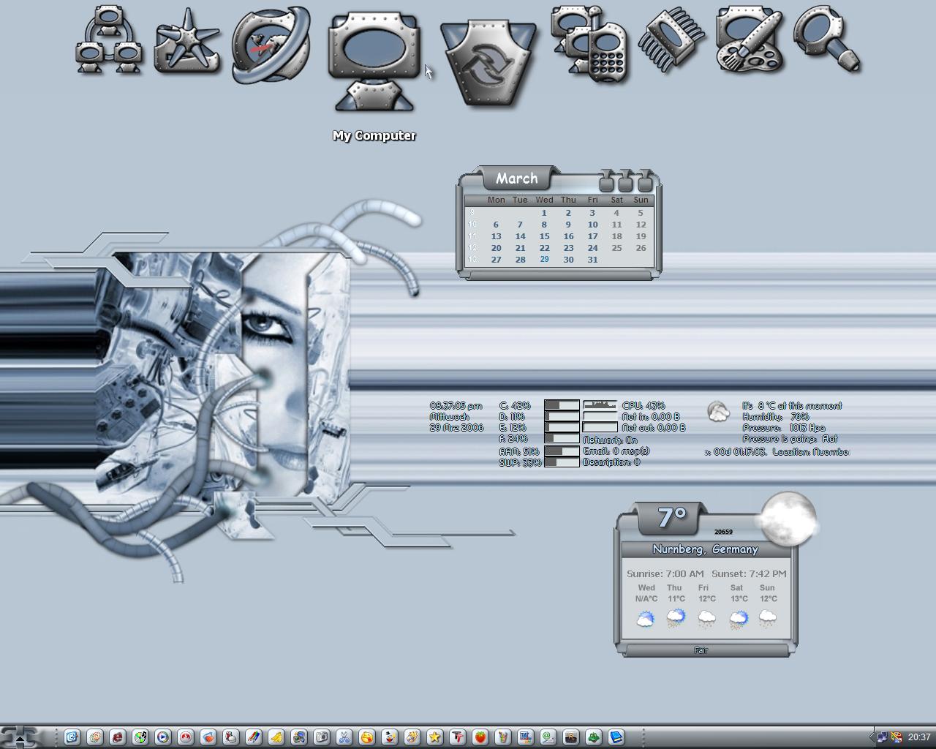Image resolution: width=936 pixels, height=749 pixels.
Task: Click the memory chip dock icon
Action: point(671,42)
